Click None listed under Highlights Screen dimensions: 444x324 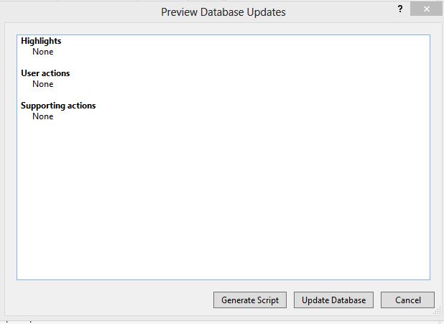pyautogui.click(x=43, y=52)
